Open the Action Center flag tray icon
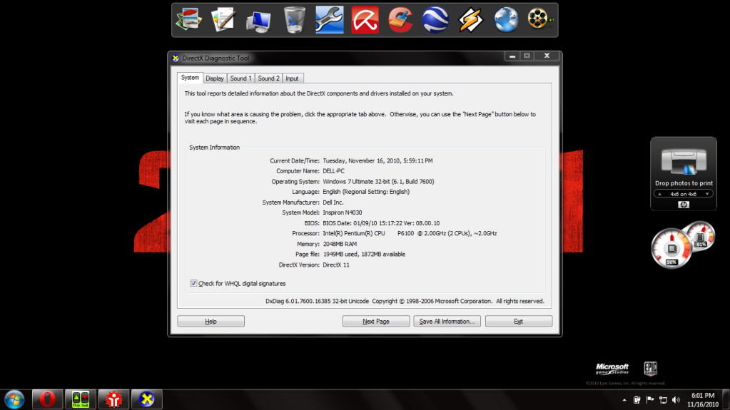730x410 pixels. tap(650, 400)
